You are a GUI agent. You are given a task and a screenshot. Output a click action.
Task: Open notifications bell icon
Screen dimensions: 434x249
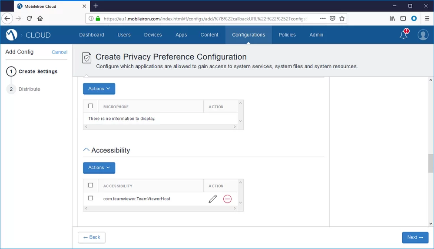(404, 35)
